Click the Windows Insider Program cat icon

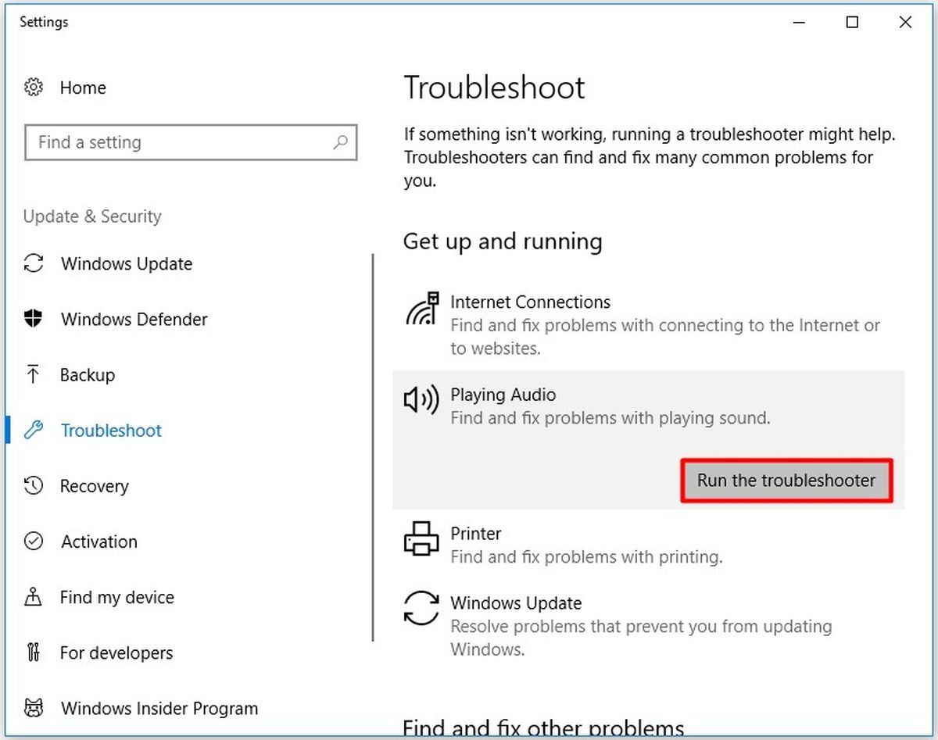pyautogui.click(x=34, y=709)
